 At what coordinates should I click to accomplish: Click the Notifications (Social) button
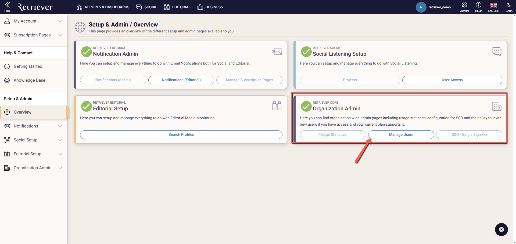point(113,80)
